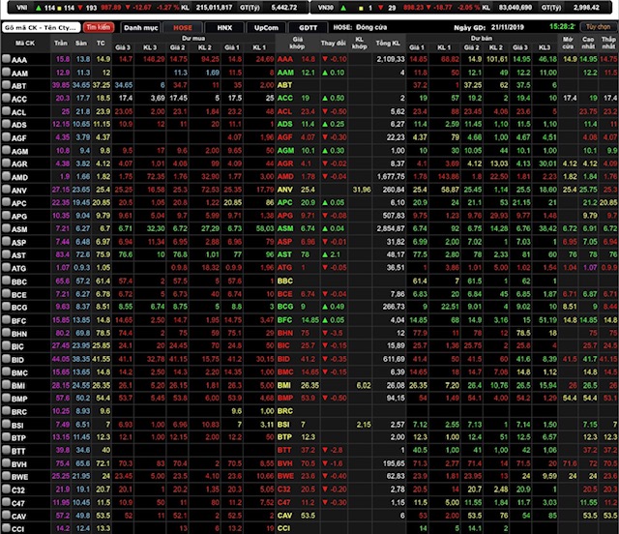Click the Giá khớp column header
Viewport: 619px width, 534px height.
[x=297, y=44]
